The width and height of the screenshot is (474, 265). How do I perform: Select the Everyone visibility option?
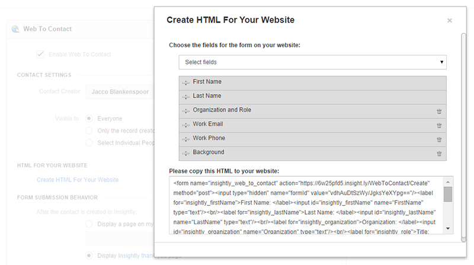tap(89, 118)
